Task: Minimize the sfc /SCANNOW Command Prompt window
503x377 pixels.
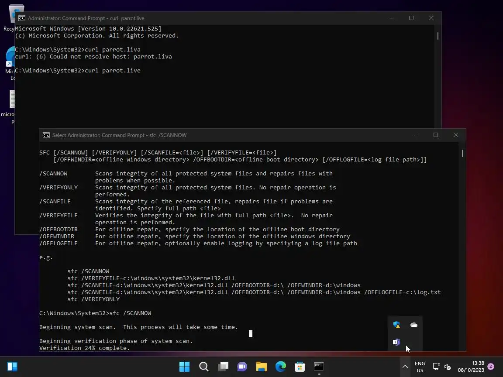Action: [x=416, y=135]
